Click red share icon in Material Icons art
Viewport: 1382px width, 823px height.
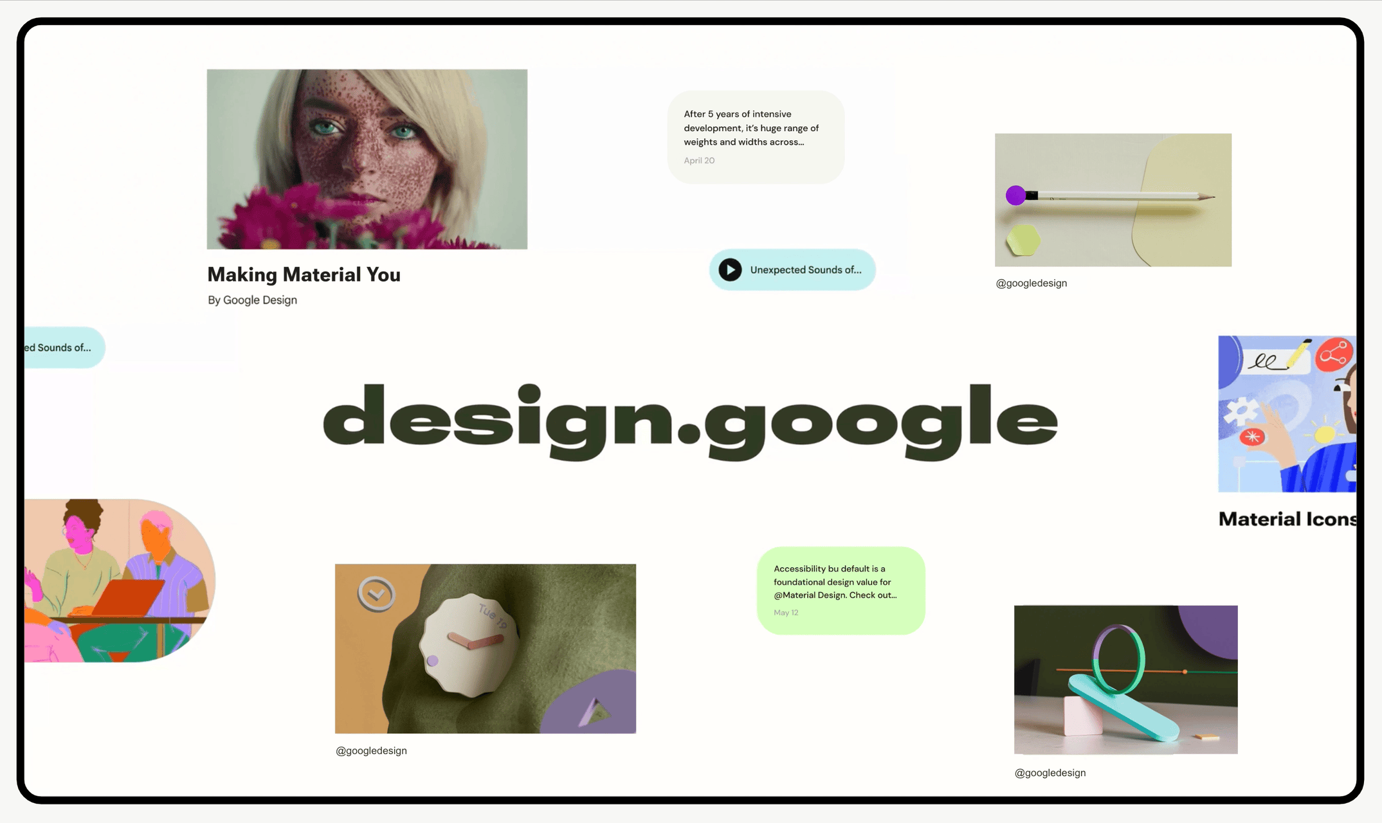[x=1333, y=354]
